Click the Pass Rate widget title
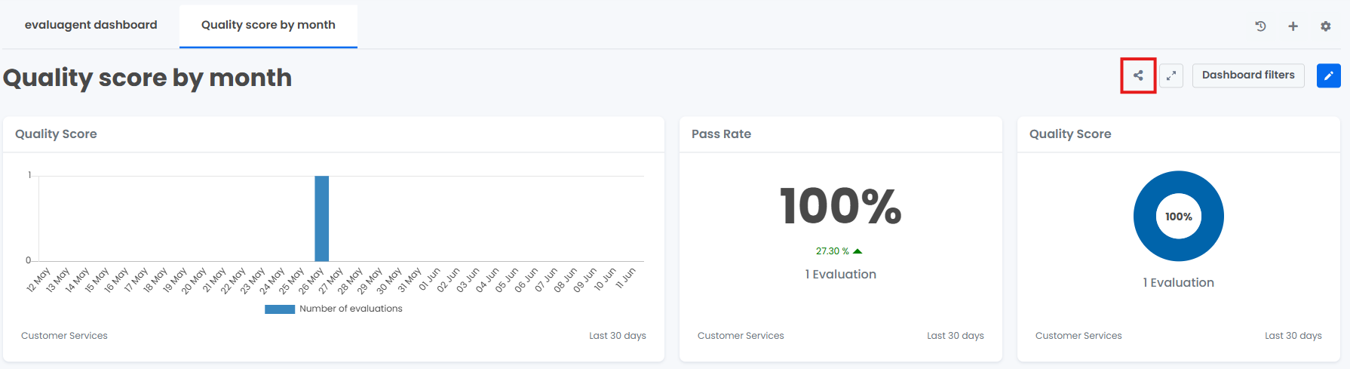Screen dimensions: 1350x369 click(x=721, y=134)
